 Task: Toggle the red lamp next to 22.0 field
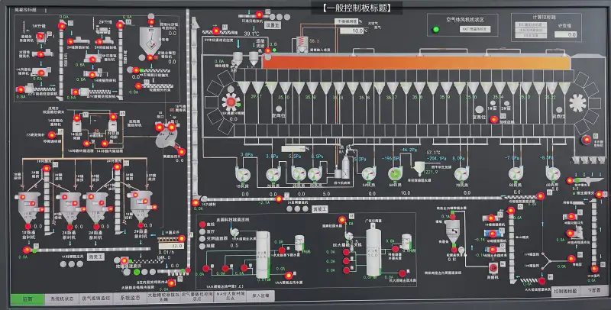(182, 238)
